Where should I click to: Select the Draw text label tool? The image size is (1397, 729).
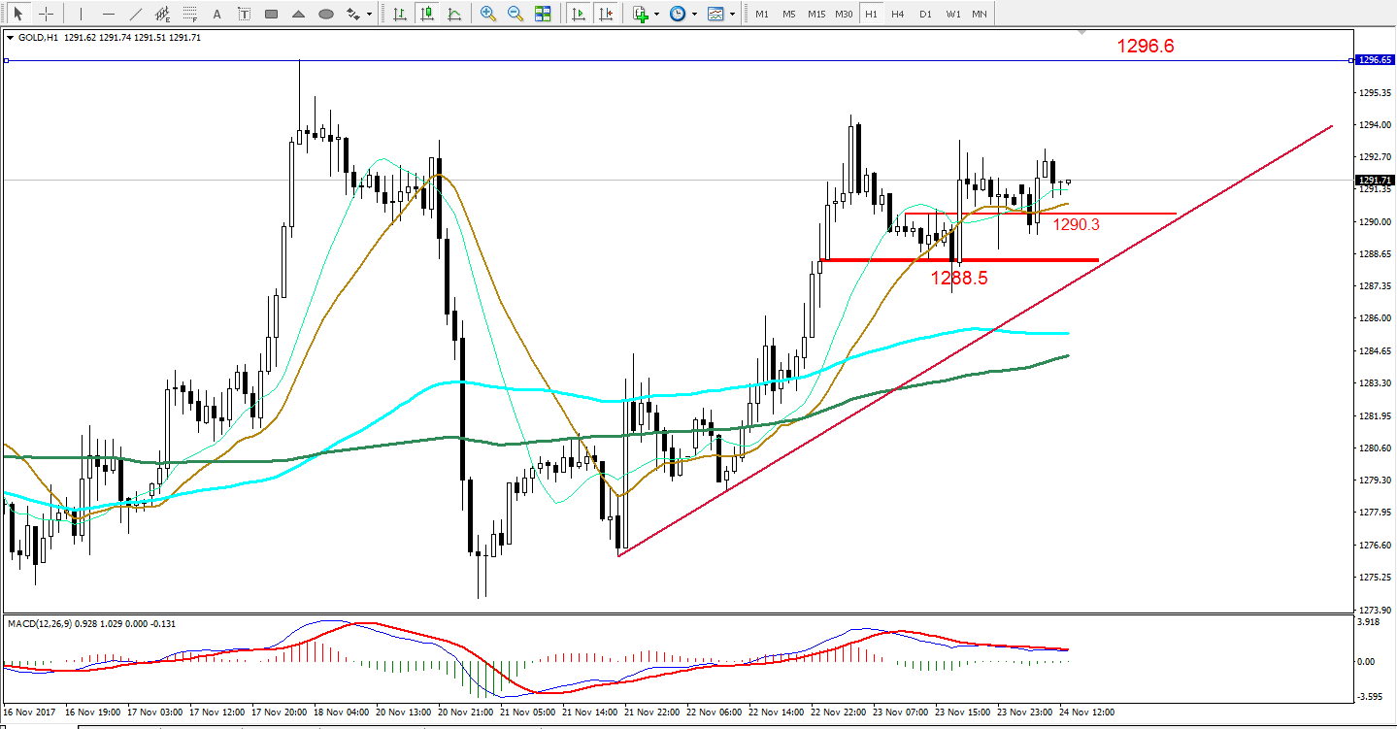coord(245,15)
